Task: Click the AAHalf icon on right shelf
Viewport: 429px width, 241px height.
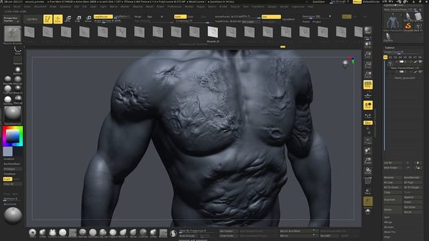Action: 368,74
